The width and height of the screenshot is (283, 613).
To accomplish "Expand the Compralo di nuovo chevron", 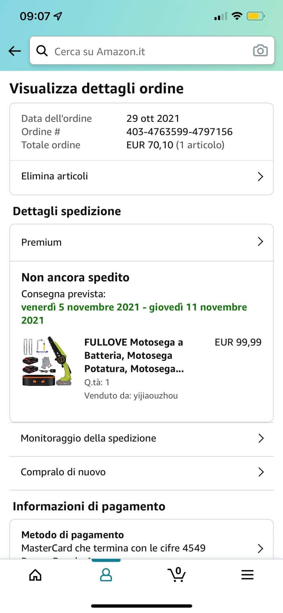I will coord(261,472).
